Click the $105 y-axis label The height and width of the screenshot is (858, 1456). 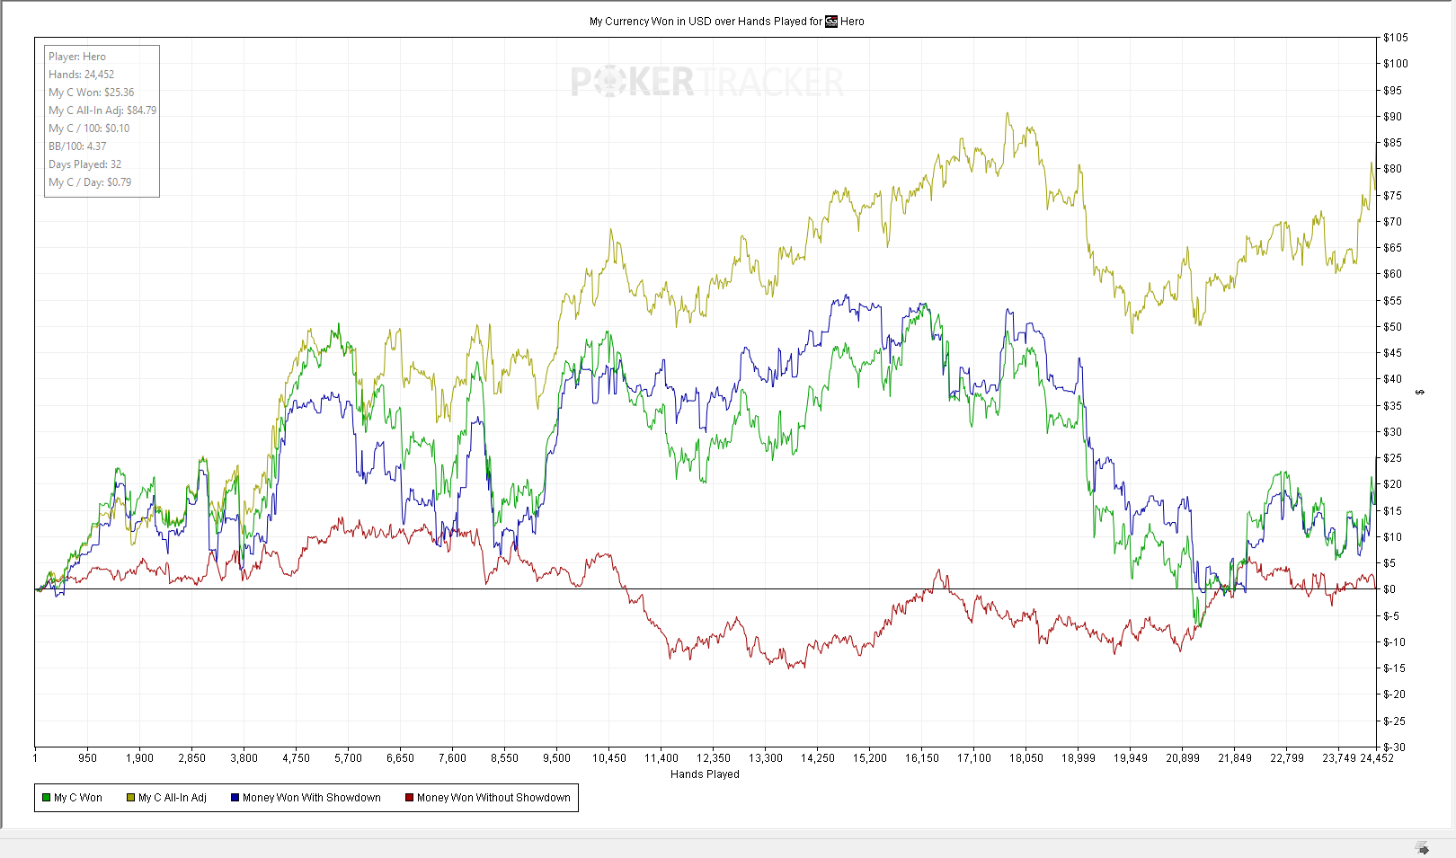pyautogui.click(x=1396, y=38)
